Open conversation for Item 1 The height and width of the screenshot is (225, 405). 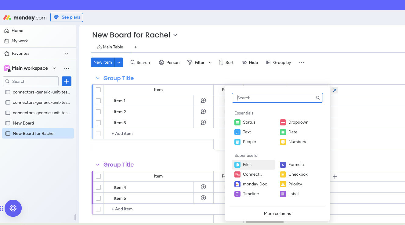pos(203,100)
